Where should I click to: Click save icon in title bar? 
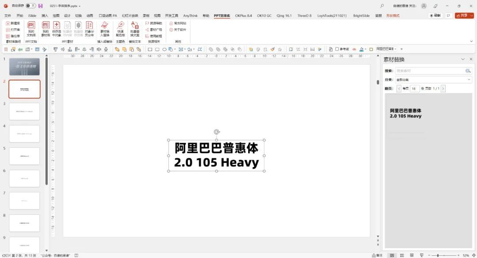pos(41,6)
